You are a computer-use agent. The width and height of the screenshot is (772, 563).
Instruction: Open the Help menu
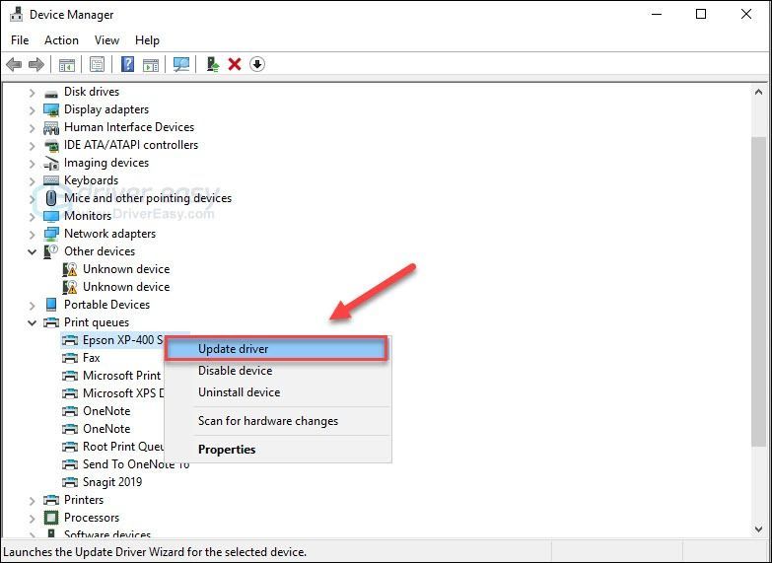147,39
